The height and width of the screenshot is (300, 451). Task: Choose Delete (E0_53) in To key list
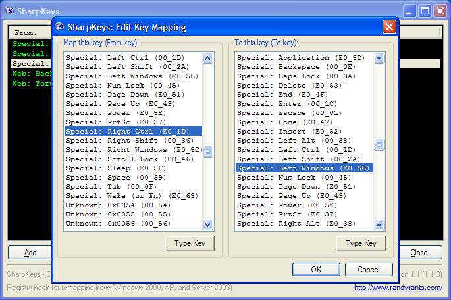tap(305, 86)
